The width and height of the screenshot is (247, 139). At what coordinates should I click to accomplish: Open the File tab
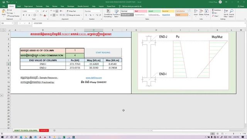click(4, 6)
